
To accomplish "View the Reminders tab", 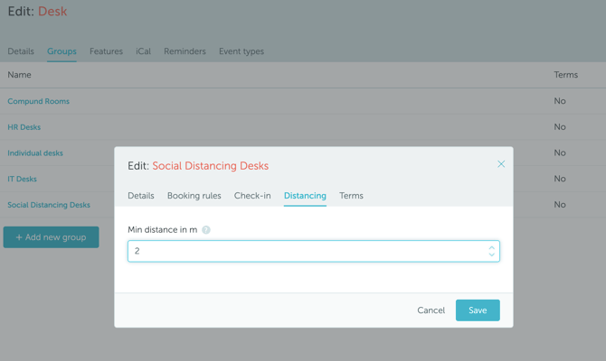I will [x=185, y=51].
